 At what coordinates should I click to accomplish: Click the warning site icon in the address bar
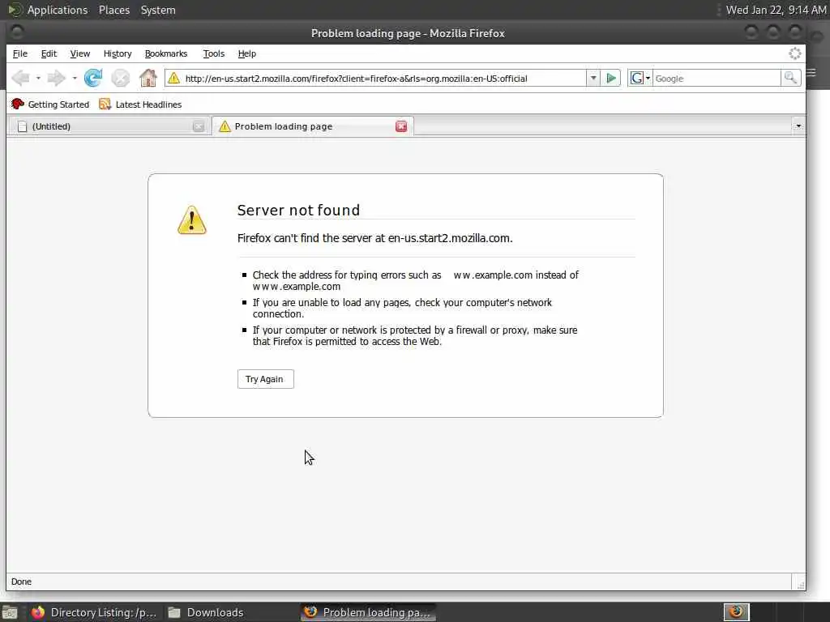click(x=173, y=79)
